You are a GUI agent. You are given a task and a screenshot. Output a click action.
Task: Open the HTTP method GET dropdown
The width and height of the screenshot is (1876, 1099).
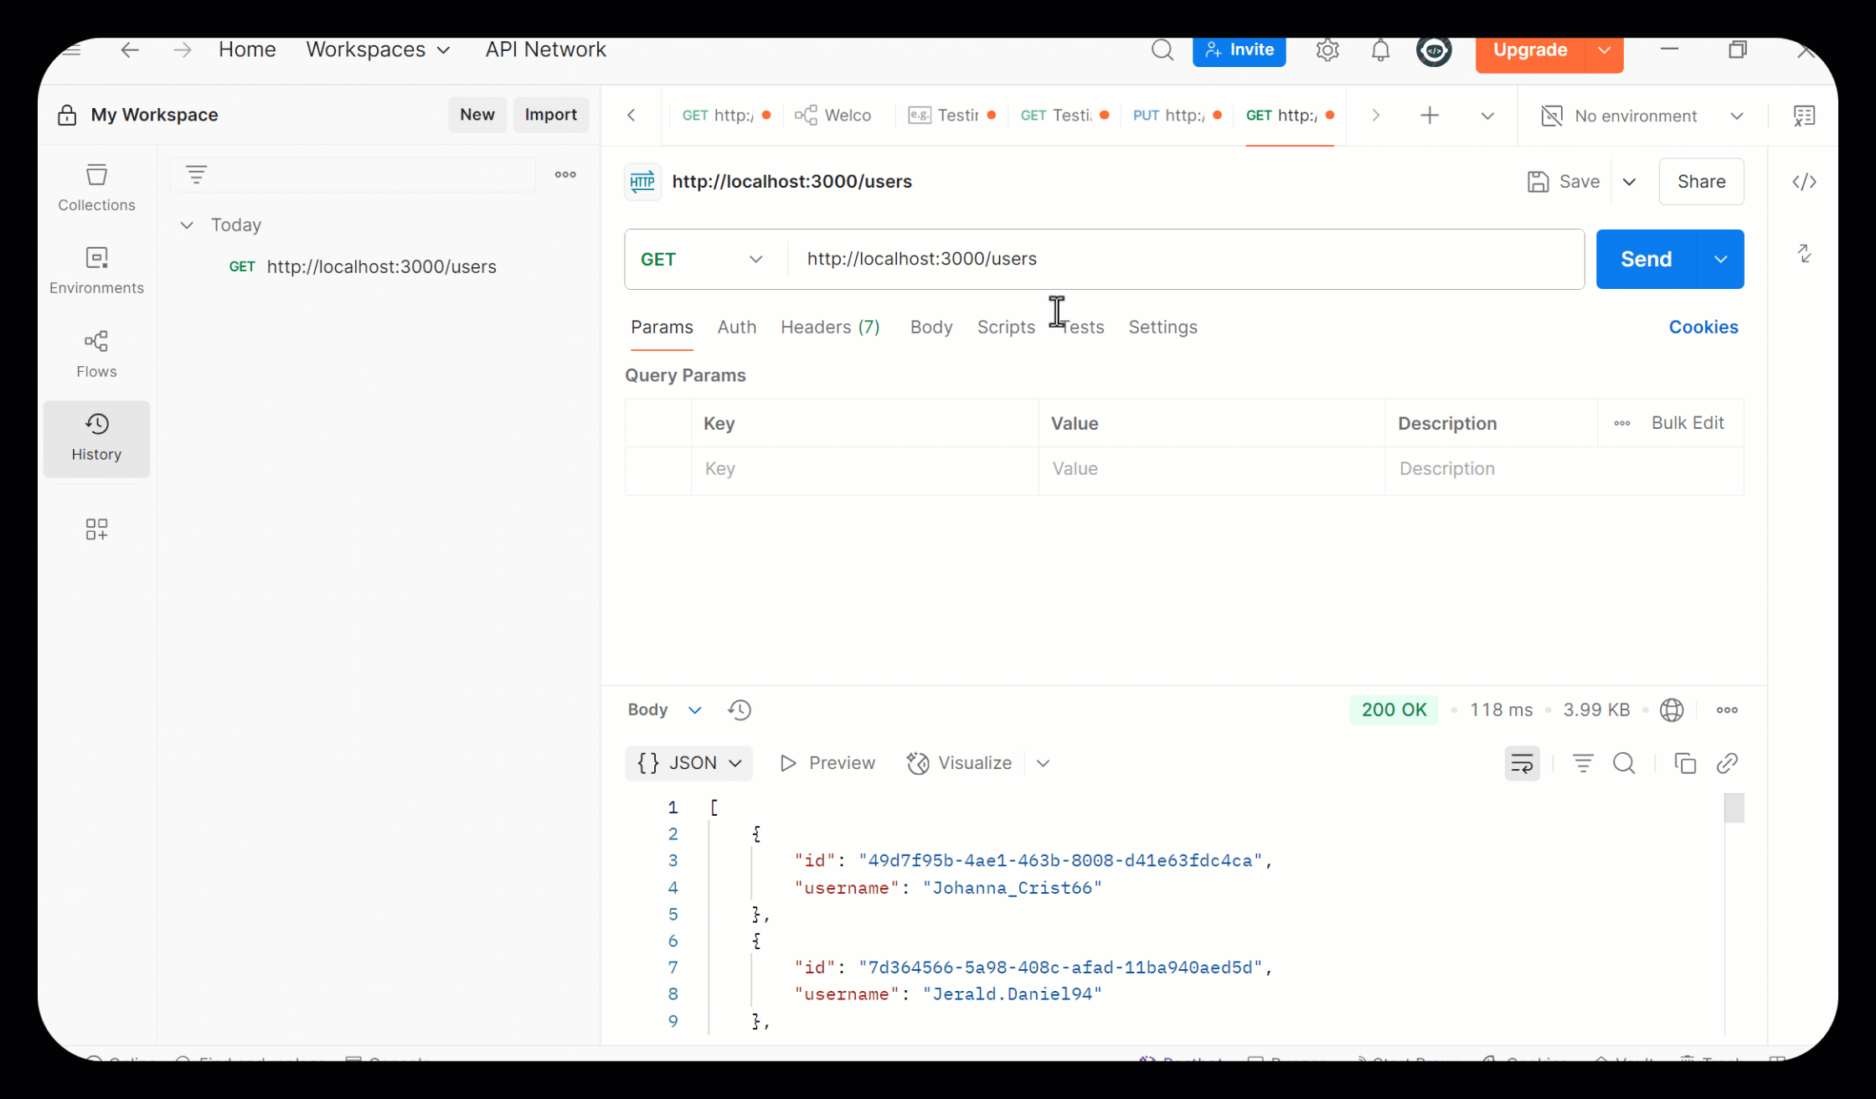click(703, 259)
